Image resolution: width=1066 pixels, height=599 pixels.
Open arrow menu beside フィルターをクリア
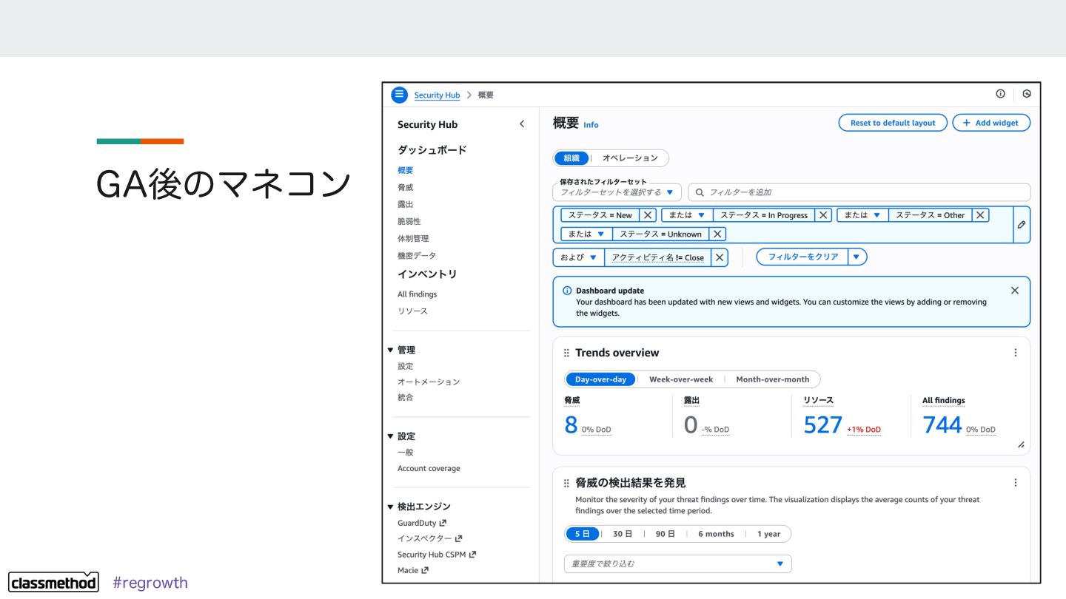click(x=857, y=257)
